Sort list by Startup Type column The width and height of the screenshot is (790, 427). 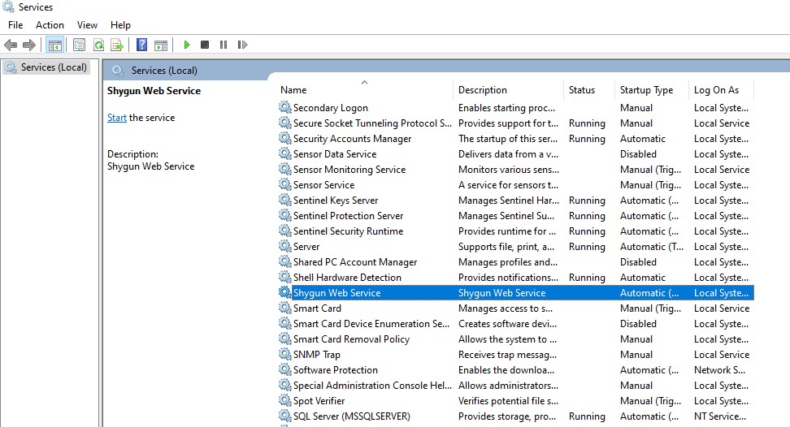click(x=646, y=90)
